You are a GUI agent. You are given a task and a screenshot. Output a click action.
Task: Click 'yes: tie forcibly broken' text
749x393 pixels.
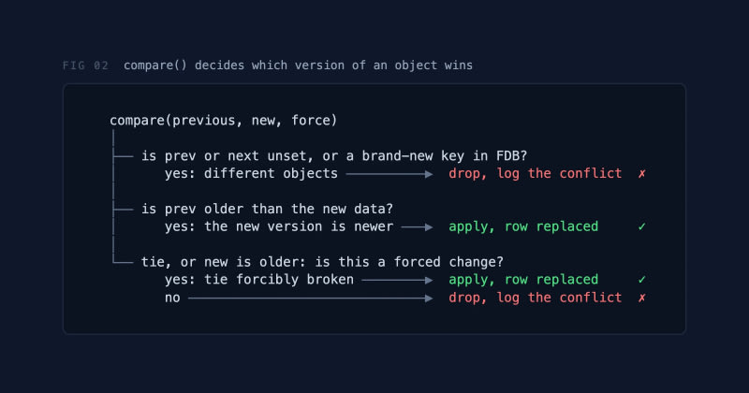click(259, 280)
